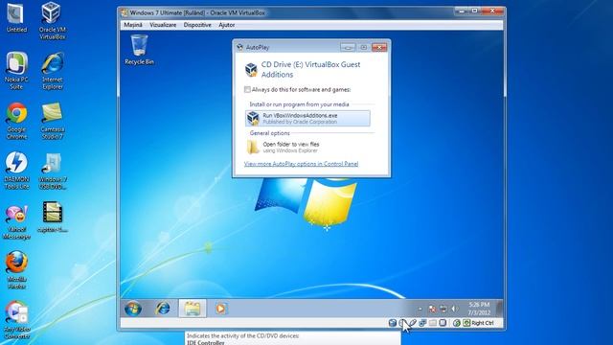Select Yahoo! Messenger desktop shortcut
This screenshot has width=613, height=345.
tap(16, 221)
